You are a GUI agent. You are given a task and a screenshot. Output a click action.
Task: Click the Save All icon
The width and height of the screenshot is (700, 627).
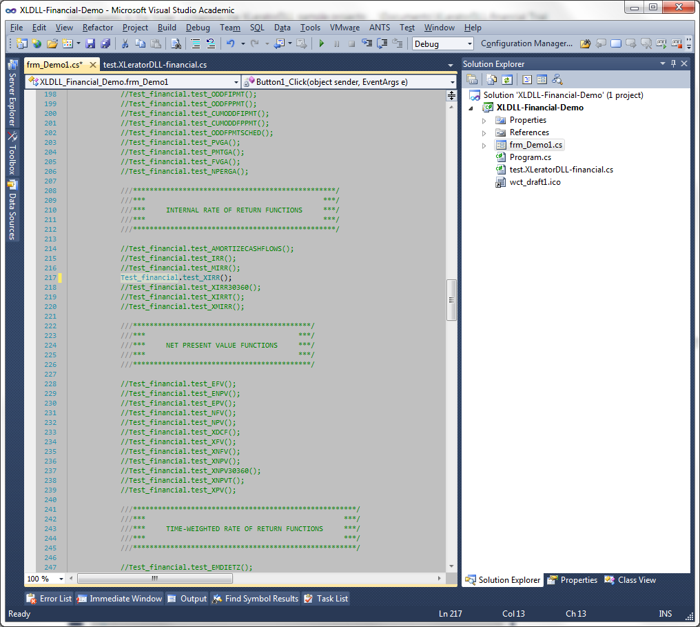(x=105, y=43)
